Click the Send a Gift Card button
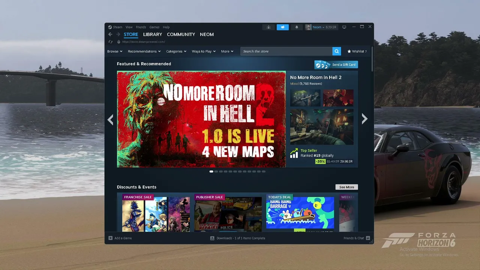Screen dimensions: 480x270 click(336, 64)
